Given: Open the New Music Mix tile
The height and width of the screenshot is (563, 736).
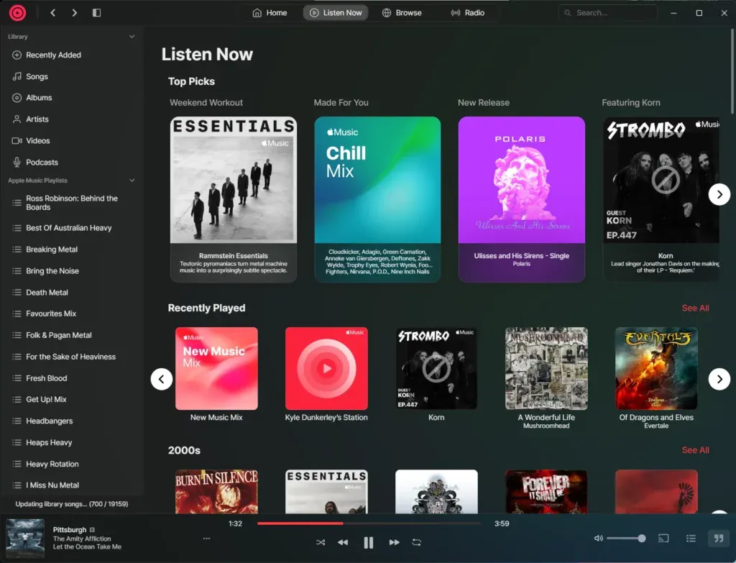Looking at the screenshot, I should [216, 369].
